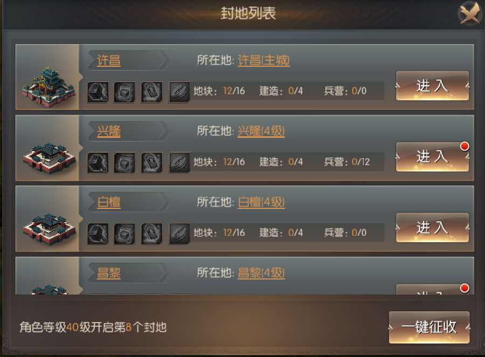The height and width of the screenshot is (357, 485).
Task: Enter the 白檀 fief with 进入 button
Action: pyautogui.click(x=432, y=227)
